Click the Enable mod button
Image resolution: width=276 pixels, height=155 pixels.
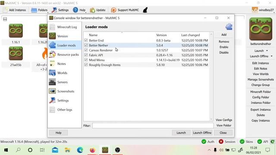(x=224, y=47)
